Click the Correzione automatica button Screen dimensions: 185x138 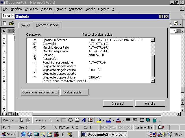coord(40,92)
